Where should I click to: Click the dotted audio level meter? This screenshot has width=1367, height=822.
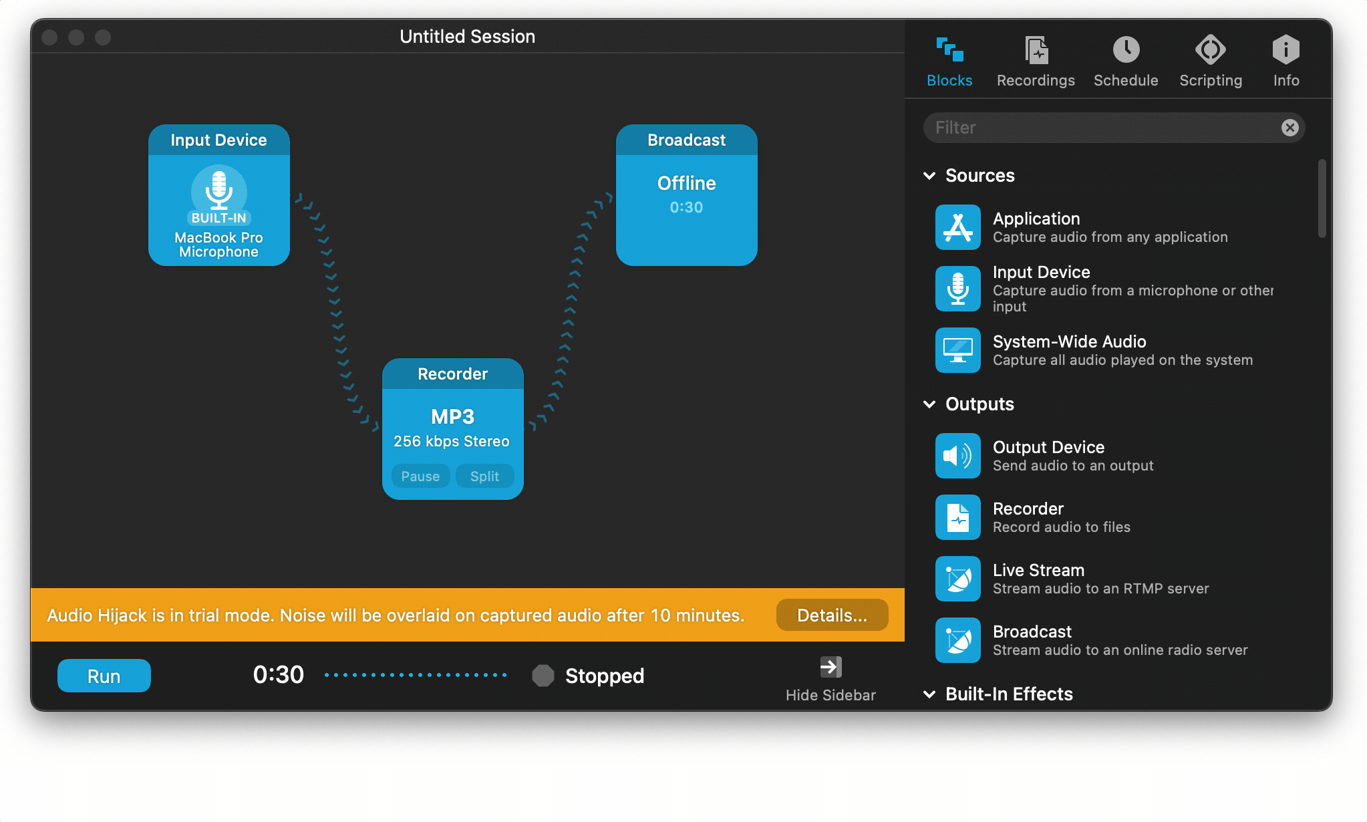click(x=416, y=675)
